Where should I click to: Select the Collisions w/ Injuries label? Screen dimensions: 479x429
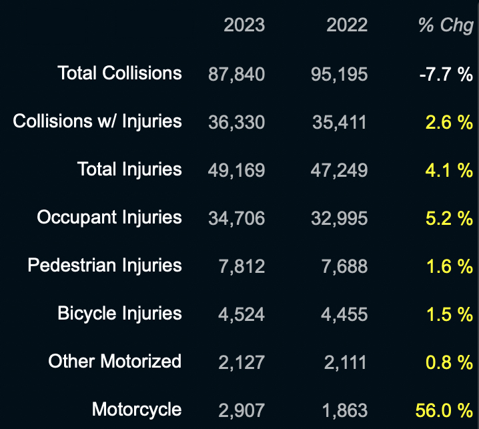pos(97,121)
